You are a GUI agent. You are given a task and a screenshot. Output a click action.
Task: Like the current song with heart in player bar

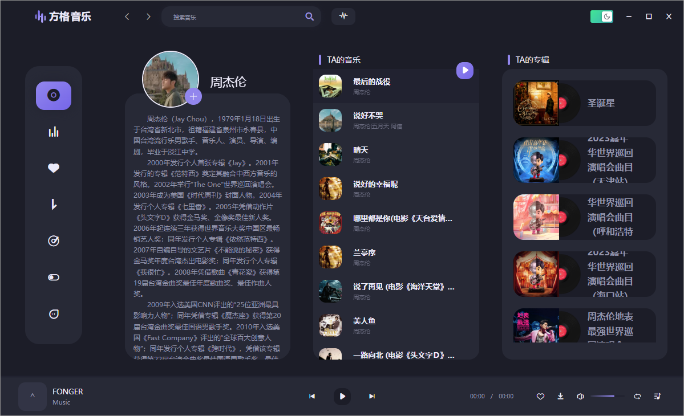click(540, 396)
